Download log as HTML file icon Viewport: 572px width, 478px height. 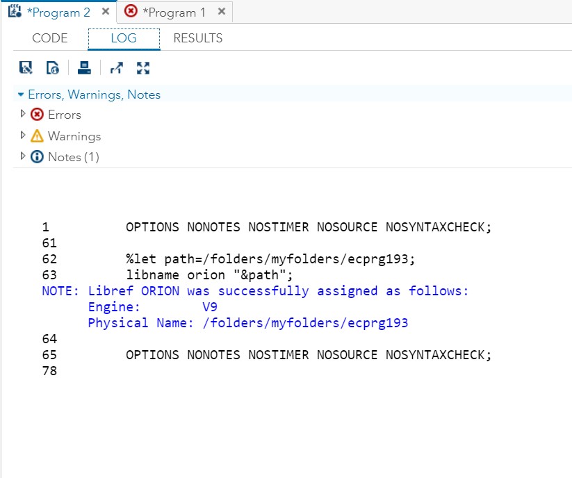(x=53, y=68)
